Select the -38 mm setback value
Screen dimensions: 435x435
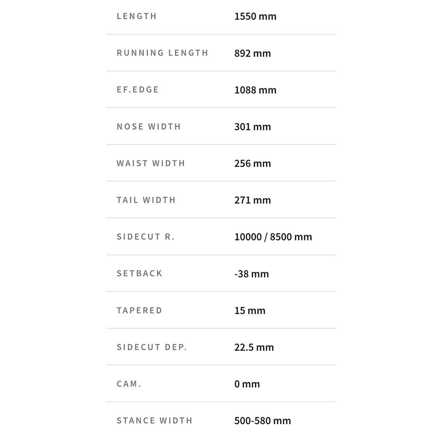click(x=251, y=274)
